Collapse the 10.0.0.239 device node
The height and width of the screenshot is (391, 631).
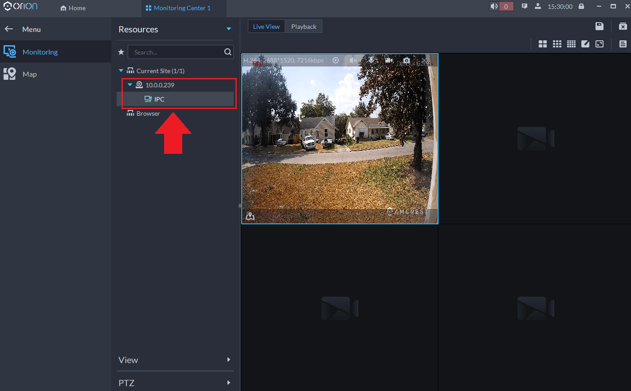click(130, 85)
